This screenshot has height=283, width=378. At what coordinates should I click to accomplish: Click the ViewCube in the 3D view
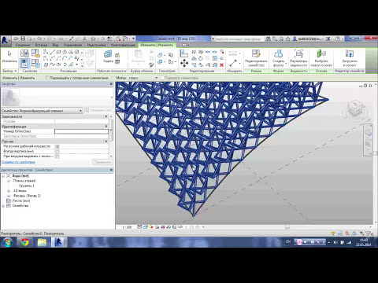tap(356, 108)
